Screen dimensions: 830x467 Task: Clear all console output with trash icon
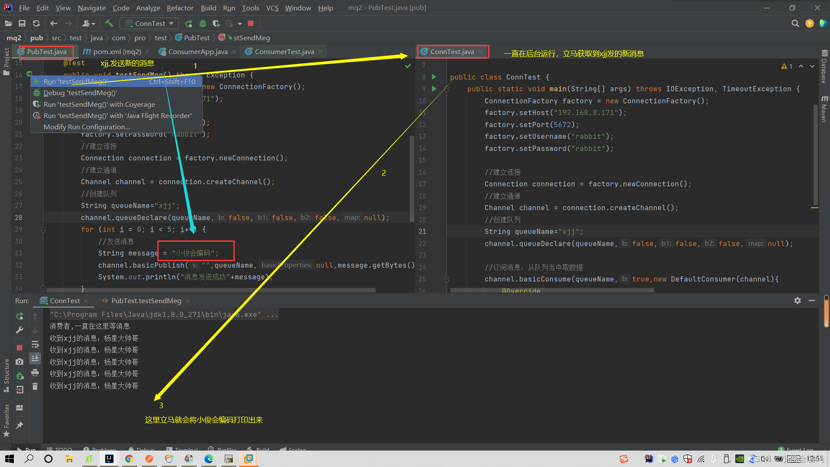35,387
